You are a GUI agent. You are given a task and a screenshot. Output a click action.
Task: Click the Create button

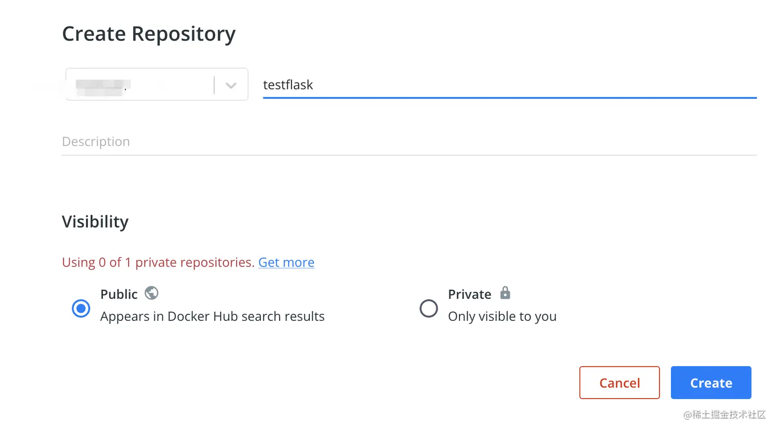pos(711,383)
